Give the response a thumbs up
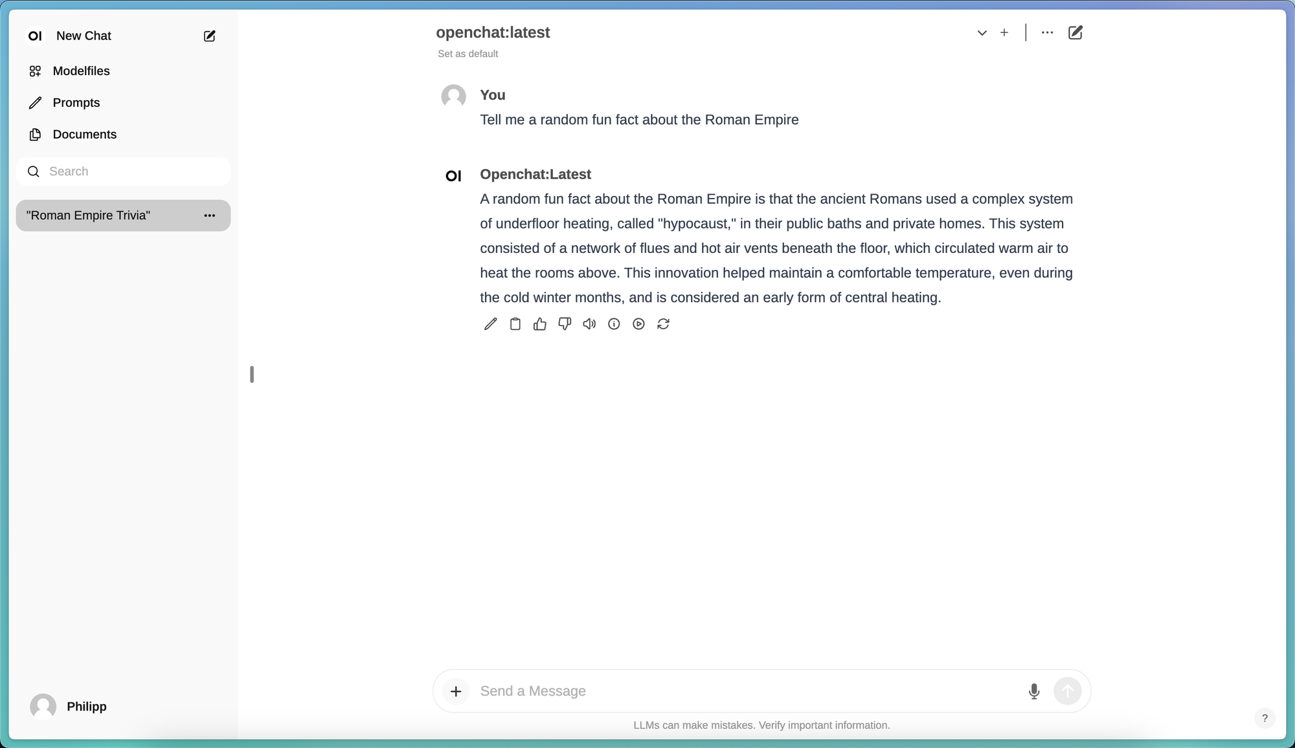Screen dimensions: 1295x748 tap(540, 324)
